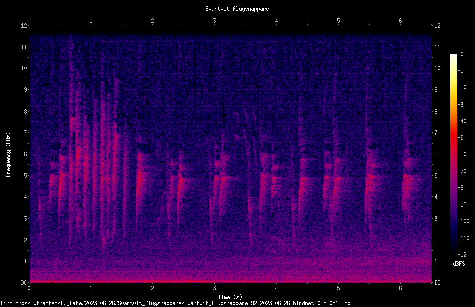Image resolution: width=475 pixels, height=307 pixels.
Task: Click the title text "Svartvit flugsnappare"
Action: coord(237,9)
